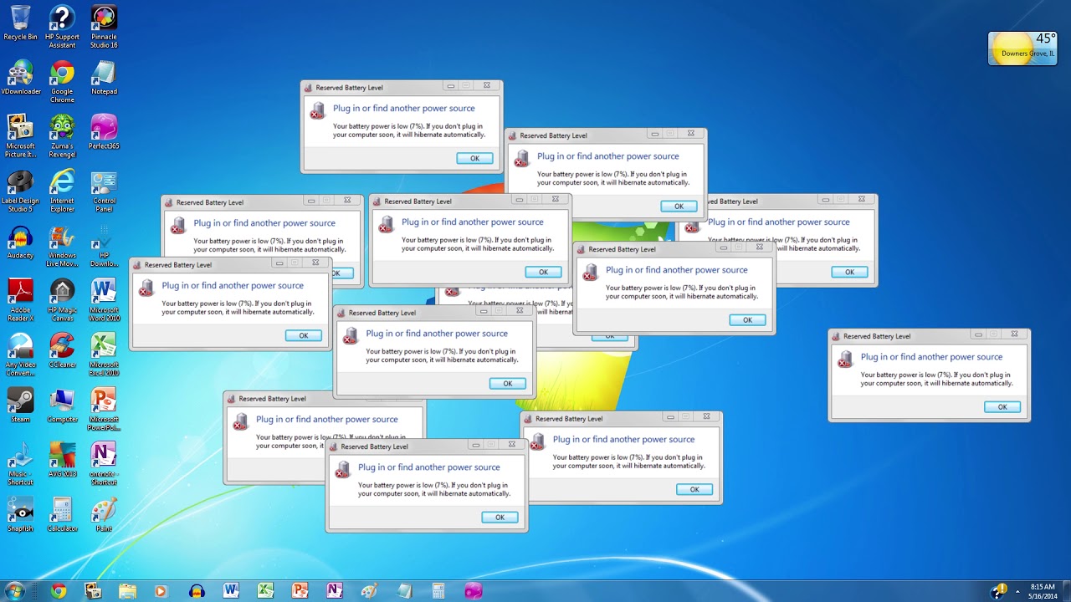Open the Downers Grove weather gadget

[x=1022, y=48]
